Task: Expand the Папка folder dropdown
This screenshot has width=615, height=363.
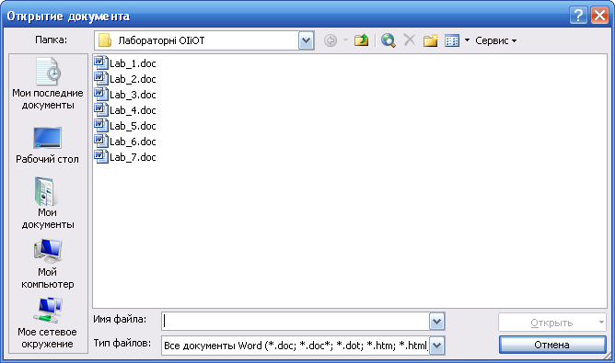Action: pyautogui.click(x=307, y=40)
